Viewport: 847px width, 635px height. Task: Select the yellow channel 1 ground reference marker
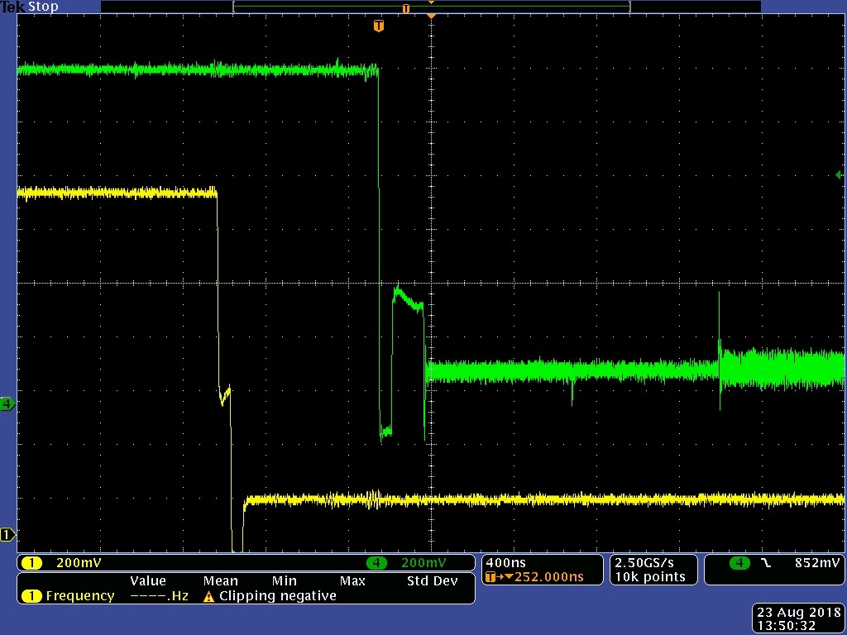pyautogui.click(x=7, y=535)
